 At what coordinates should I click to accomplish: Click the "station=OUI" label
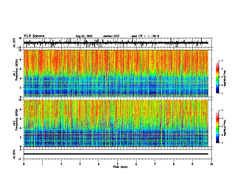point(111,36)
